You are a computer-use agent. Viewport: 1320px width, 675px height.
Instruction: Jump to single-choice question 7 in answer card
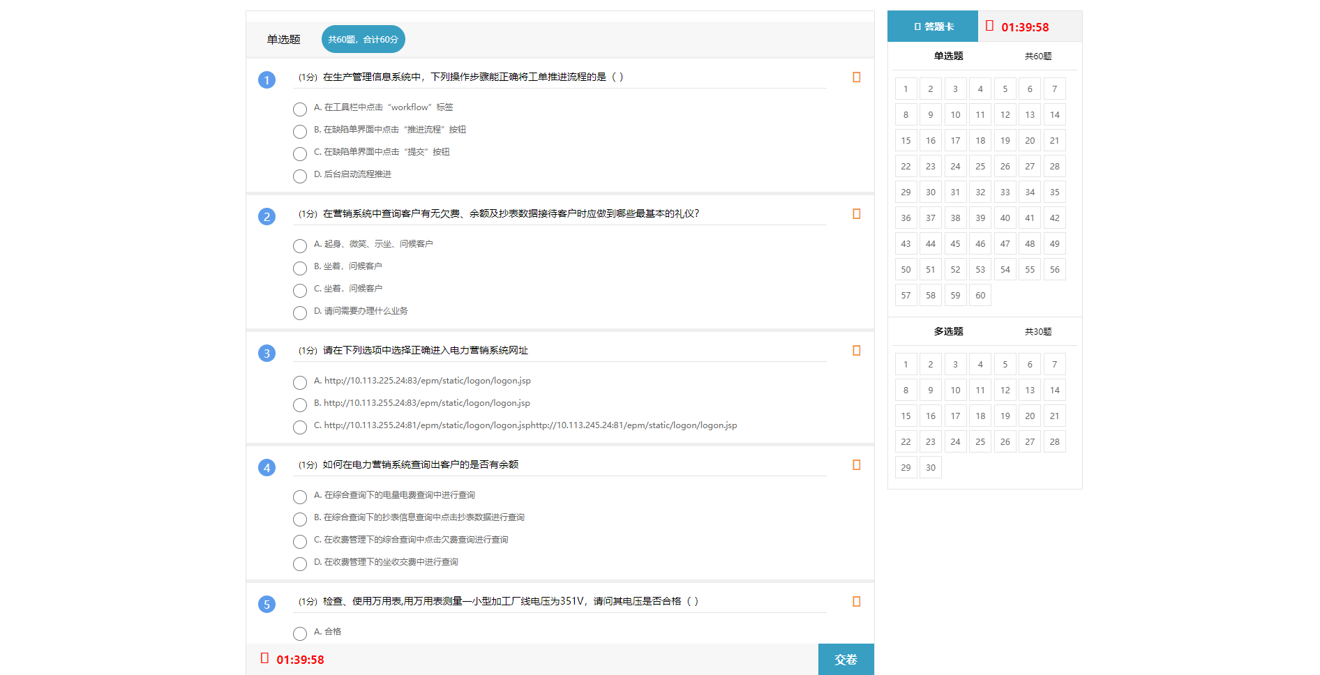click(1055, 89)
